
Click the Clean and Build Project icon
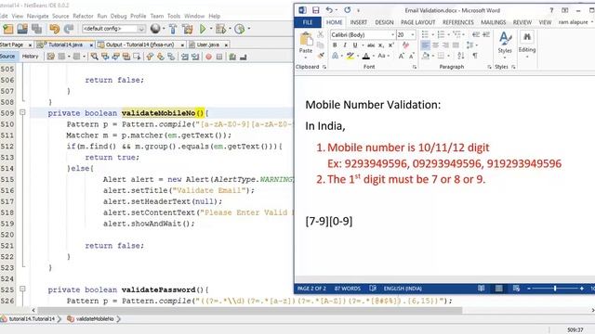pos(188,29)
